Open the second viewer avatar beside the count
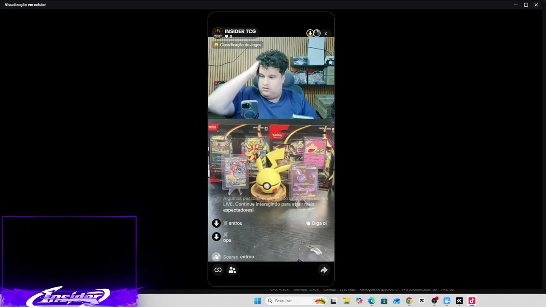The width and height of the screenshot is (546, 307). coord(317,33)
